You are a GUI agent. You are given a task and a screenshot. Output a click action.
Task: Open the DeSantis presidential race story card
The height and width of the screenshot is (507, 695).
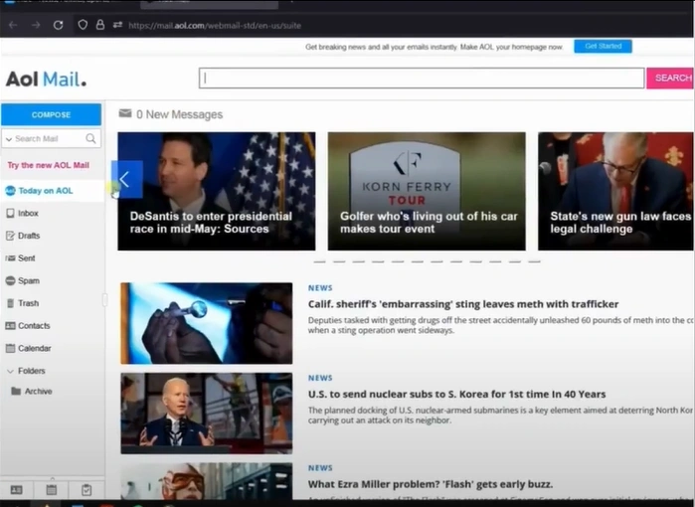[217, 191]
